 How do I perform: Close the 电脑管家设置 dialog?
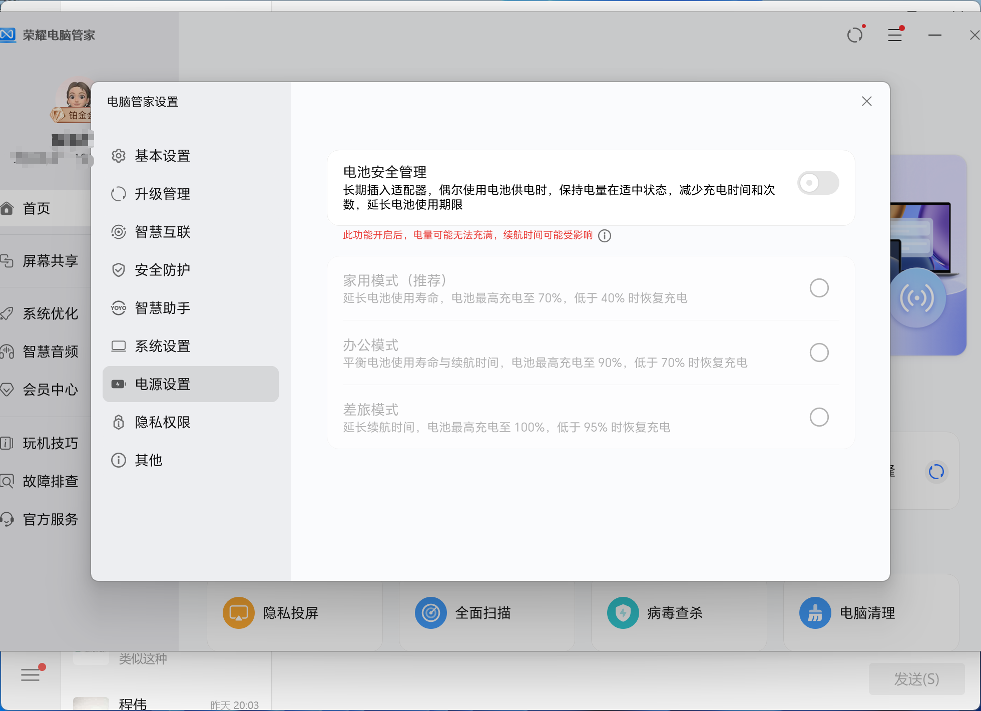pyautogui.click(x=867, y=101)
